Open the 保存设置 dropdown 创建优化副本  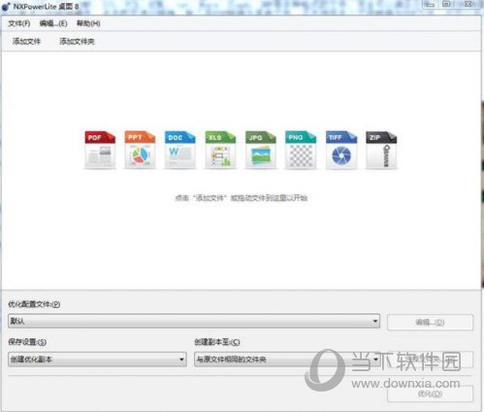[x=97, y=360]
